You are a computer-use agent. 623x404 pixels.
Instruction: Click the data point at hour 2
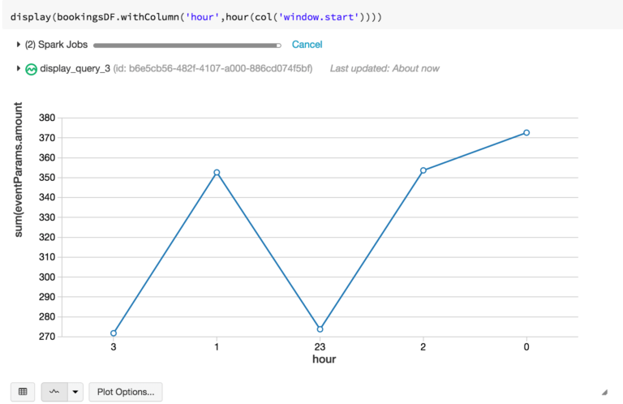click(x=423, y=170)
